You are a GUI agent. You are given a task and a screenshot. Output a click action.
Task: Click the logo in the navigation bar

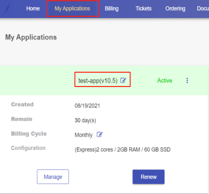7,9
